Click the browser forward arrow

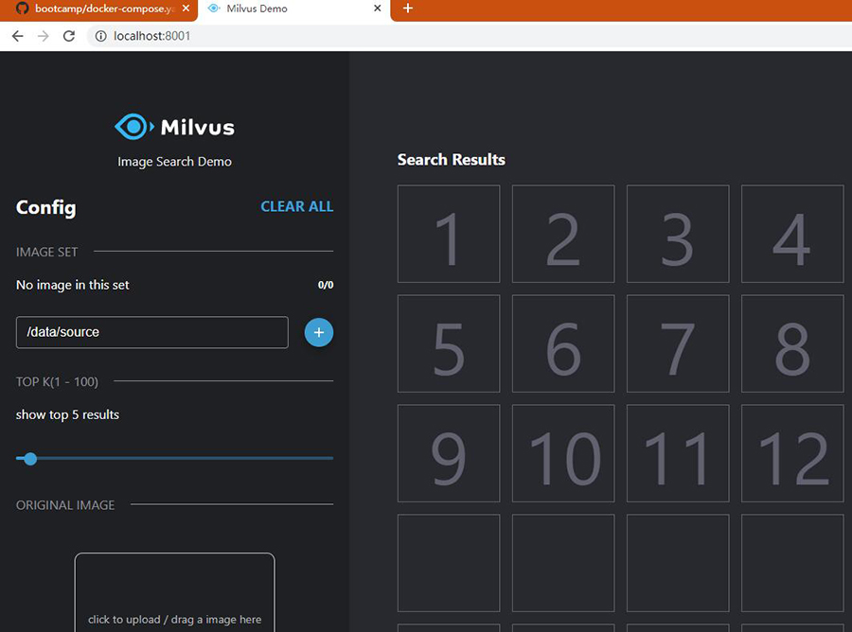point(43,36)
